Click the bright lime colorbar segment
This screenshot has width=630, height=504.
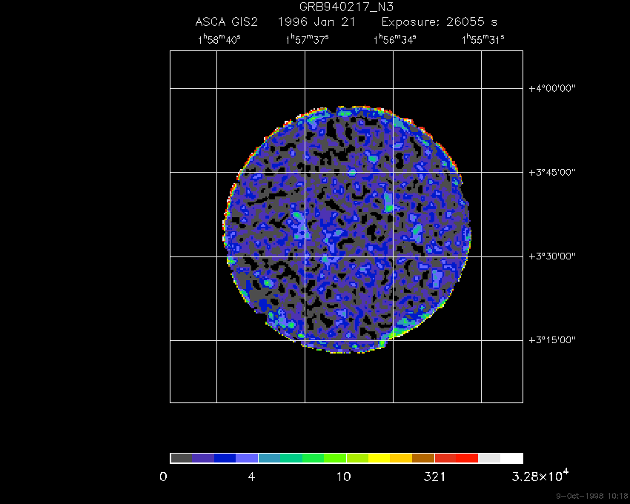335,458
